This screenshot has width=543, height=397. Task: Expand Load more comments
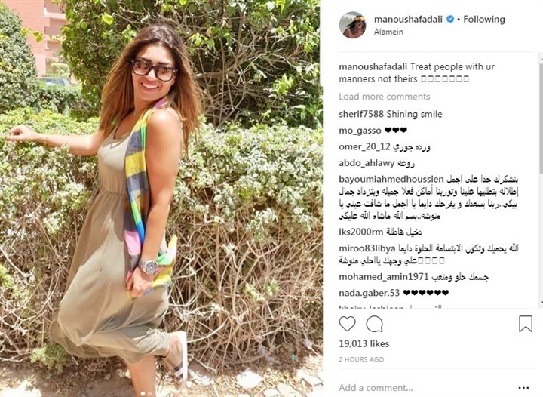pos(385,97)
